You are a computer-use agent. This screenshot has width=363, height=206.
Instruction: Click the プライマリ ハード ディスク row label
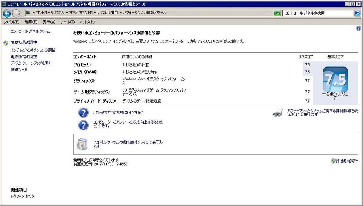(x=95, y=101)
